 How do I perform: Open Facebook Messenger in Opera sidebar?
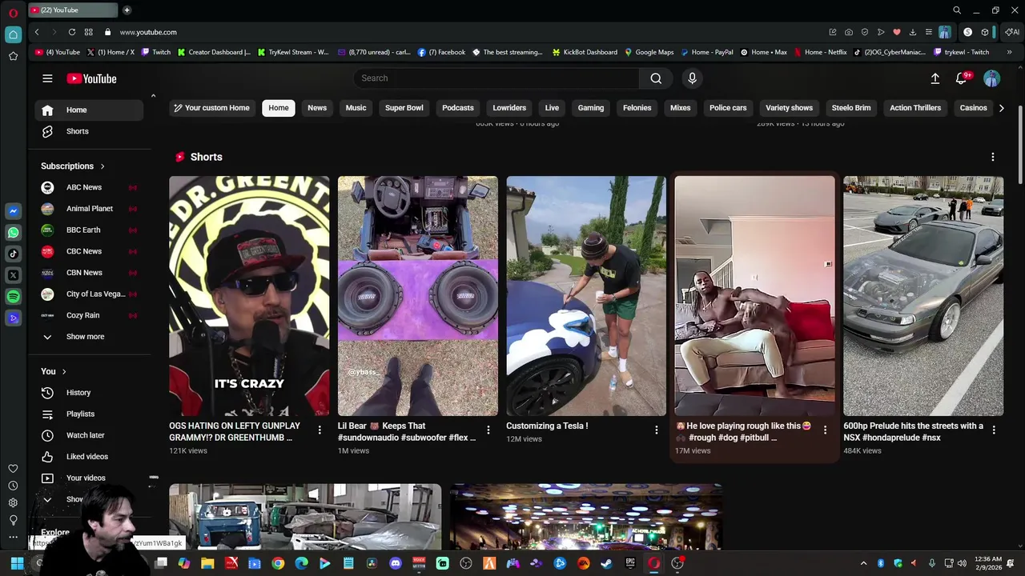coord(13,211)
